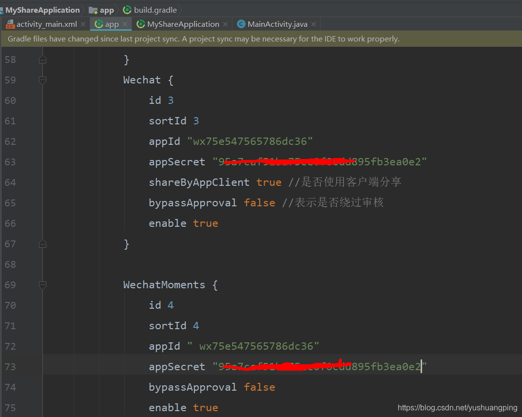Click the 'true' value after shareByAppClient

[269, 182]
